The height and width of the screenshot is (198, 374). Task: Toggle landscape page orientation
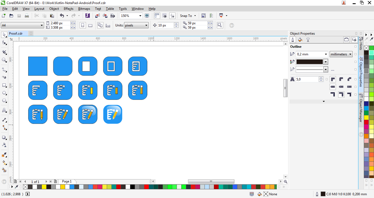click(90, 25)
